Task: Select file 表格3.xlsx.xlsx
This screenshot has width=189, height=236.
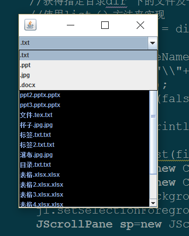Action: click(84, 195)
